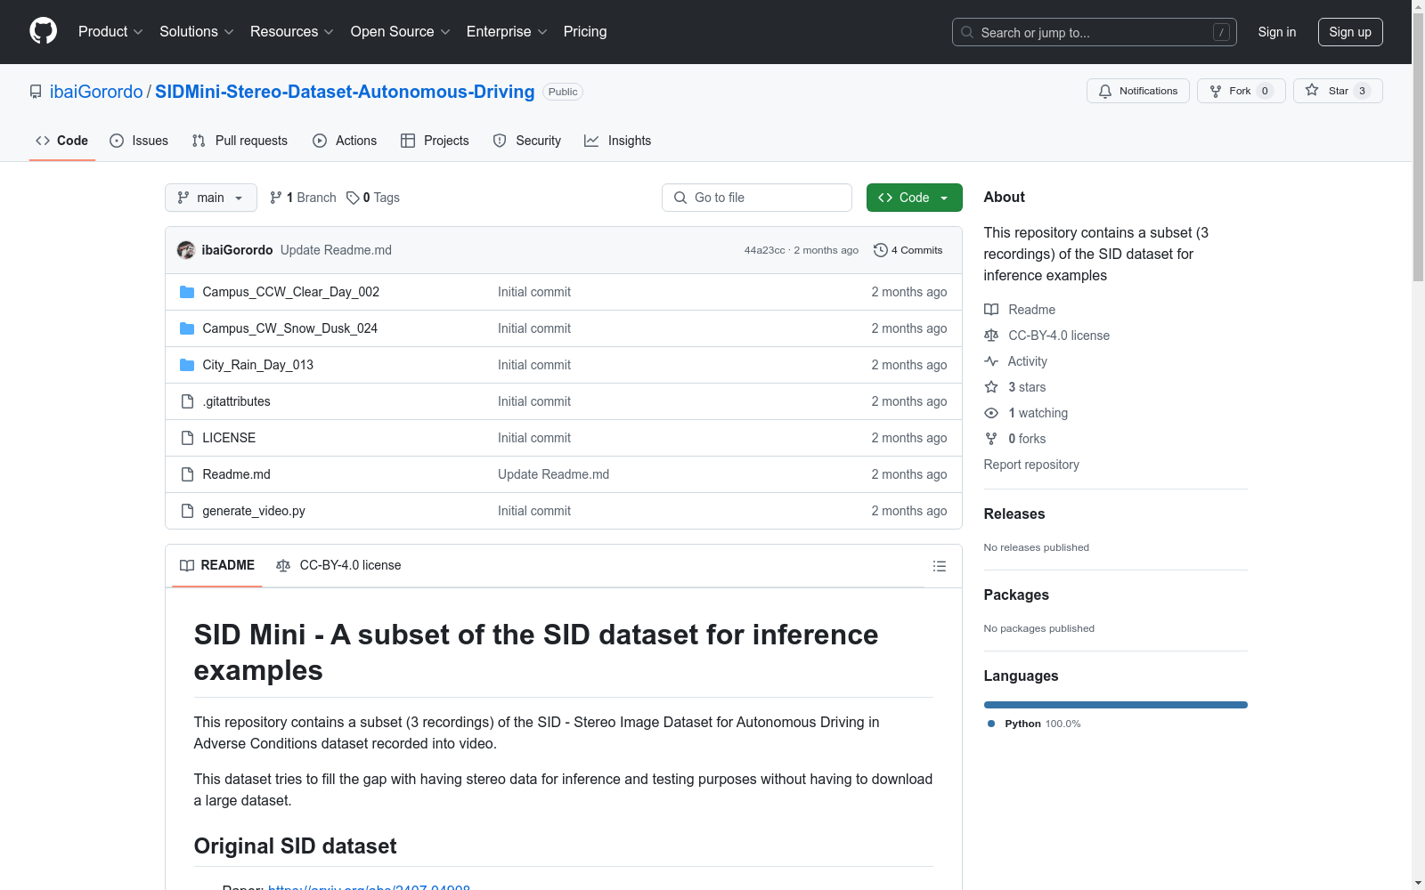The height and width of the screenshot is (890, 1425).
Task: Open the Actions tab
Action: tap(345, 141)
